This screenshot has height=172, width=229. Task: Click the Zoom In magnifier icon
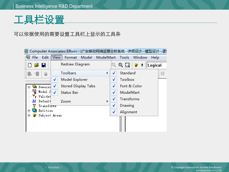click(x=121, y=65)
